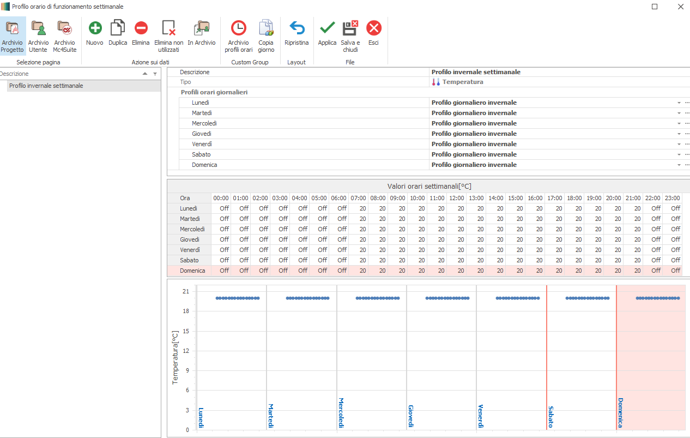
Task: Open the Lunedì daily profile dropdown
Action: [679, 103]
